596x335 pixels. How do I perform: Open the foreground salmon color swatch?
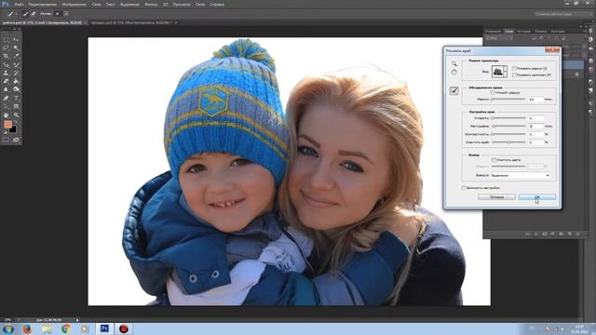click(x=7, y=124)
